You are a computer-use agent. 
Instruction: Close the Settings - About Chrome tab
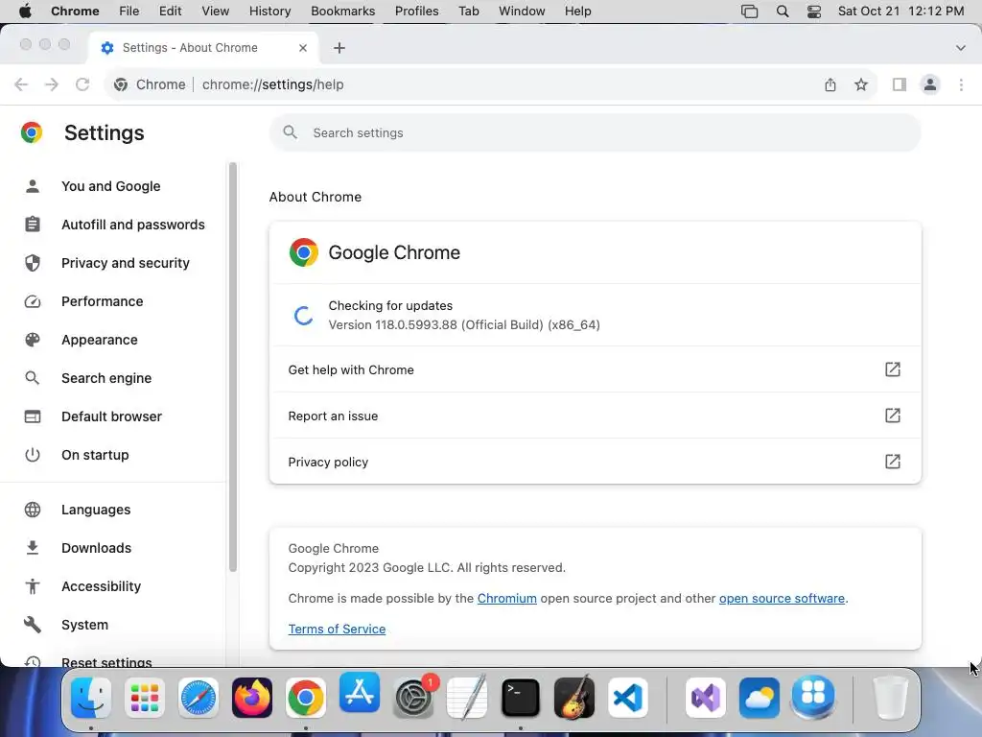click(x=303, y=48)
